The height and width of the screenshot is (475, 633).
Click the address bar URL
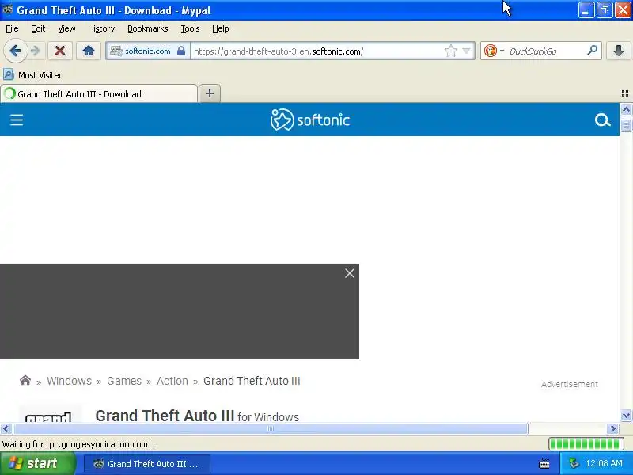[279, 51]
